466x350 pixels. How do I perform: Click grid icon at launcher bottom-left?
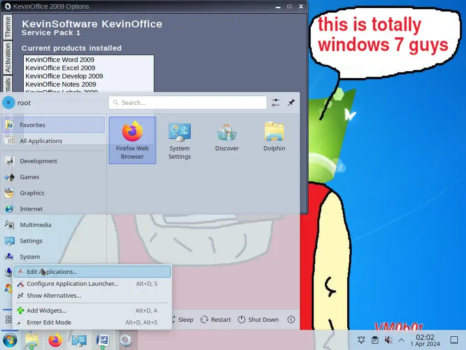(x=9, y=319)
